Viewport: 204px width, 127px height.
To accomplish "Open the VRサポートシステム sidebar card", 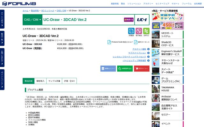I will pos(168,35).
